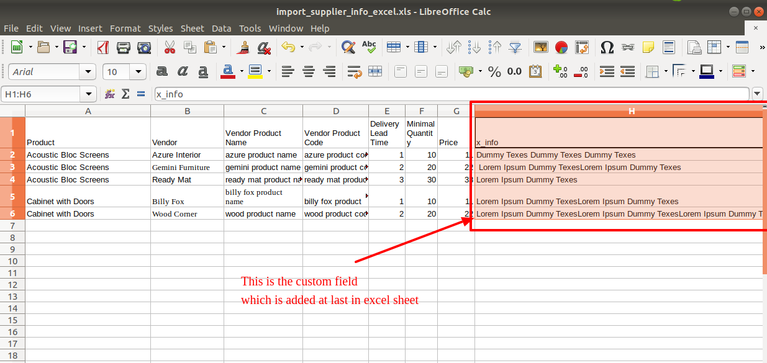Select column D header
Viewport: 767px width, 363px height.
(x=336, y=111)
